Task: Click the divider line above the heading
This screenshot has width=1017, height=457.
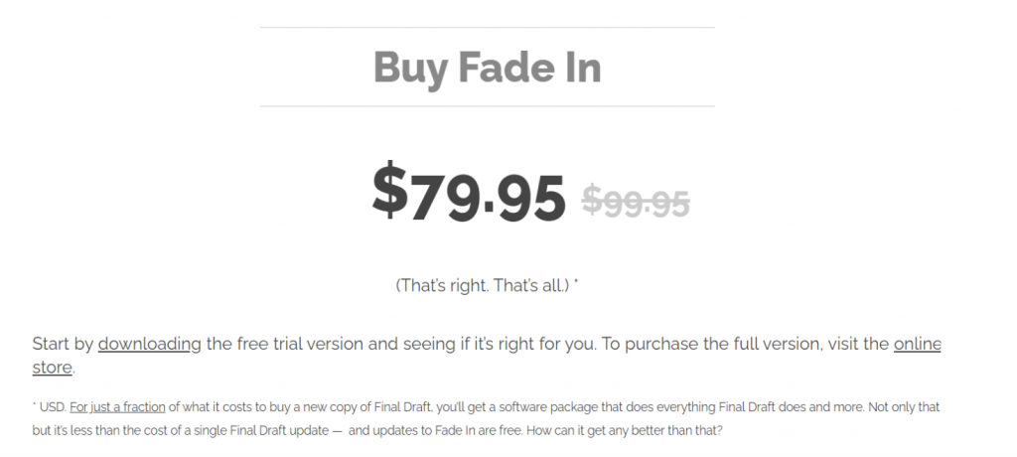Action: point(487,27)
